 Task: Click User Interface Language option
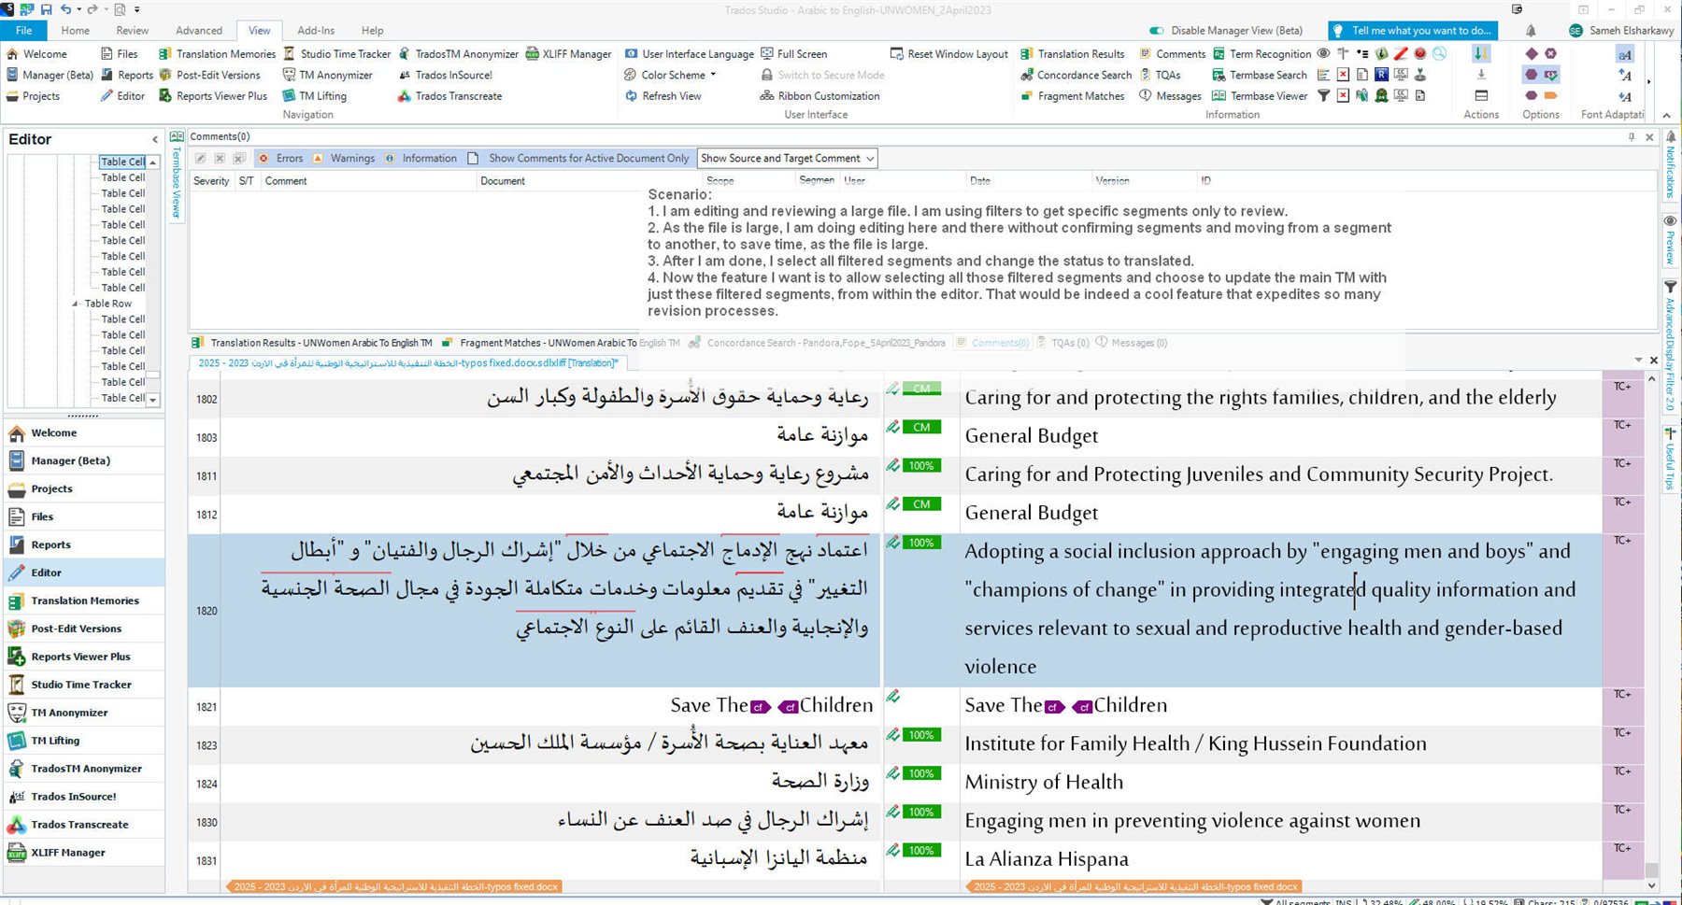click(x=689, y=54)
